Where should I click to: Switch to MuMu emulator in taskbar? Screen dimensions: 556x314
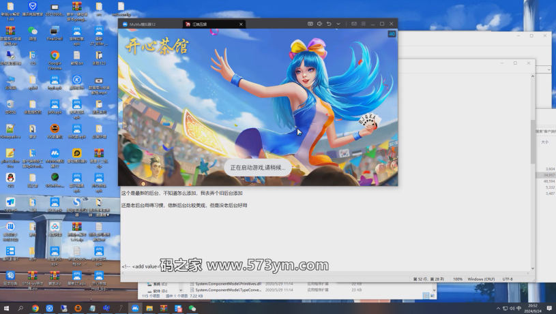click(135, 309)
